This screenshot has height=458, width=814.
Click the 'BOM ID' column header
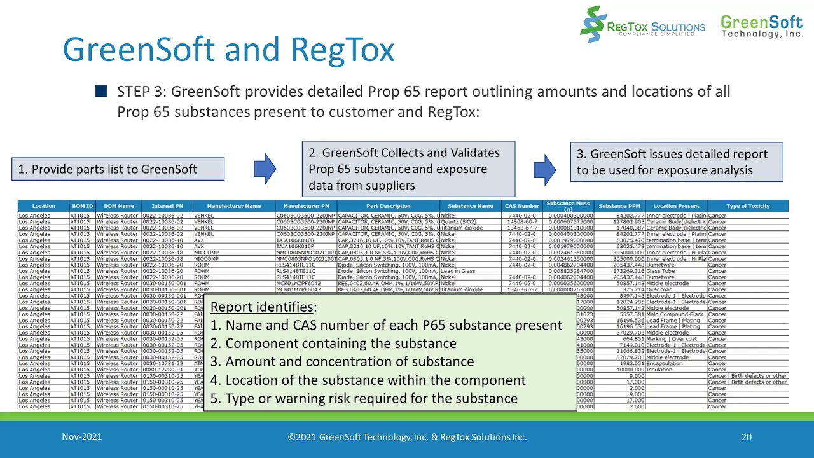point(82,206)
